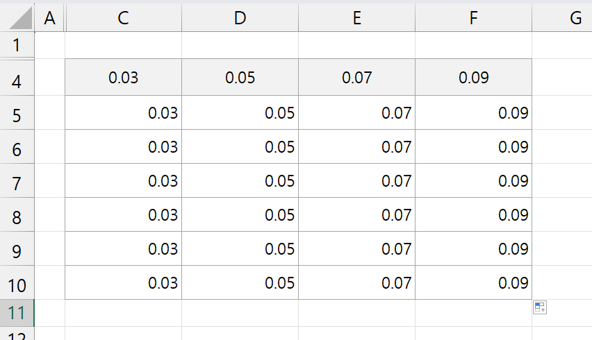Select column F header

click(x=473, y=18)
